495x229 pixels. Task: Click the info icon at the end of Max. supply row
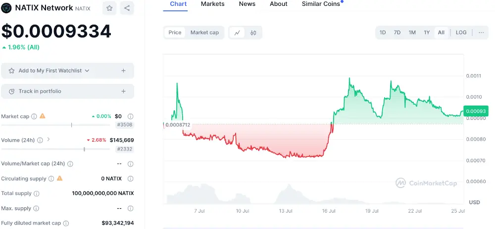click(x=130, y=208)
